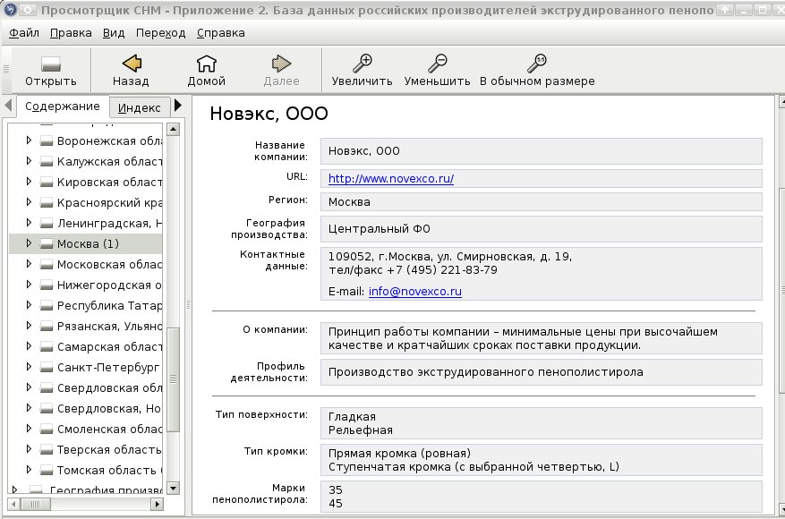Click the folder icon beside Кировская область
Screen dimensions: 785x519
point(47,183)
